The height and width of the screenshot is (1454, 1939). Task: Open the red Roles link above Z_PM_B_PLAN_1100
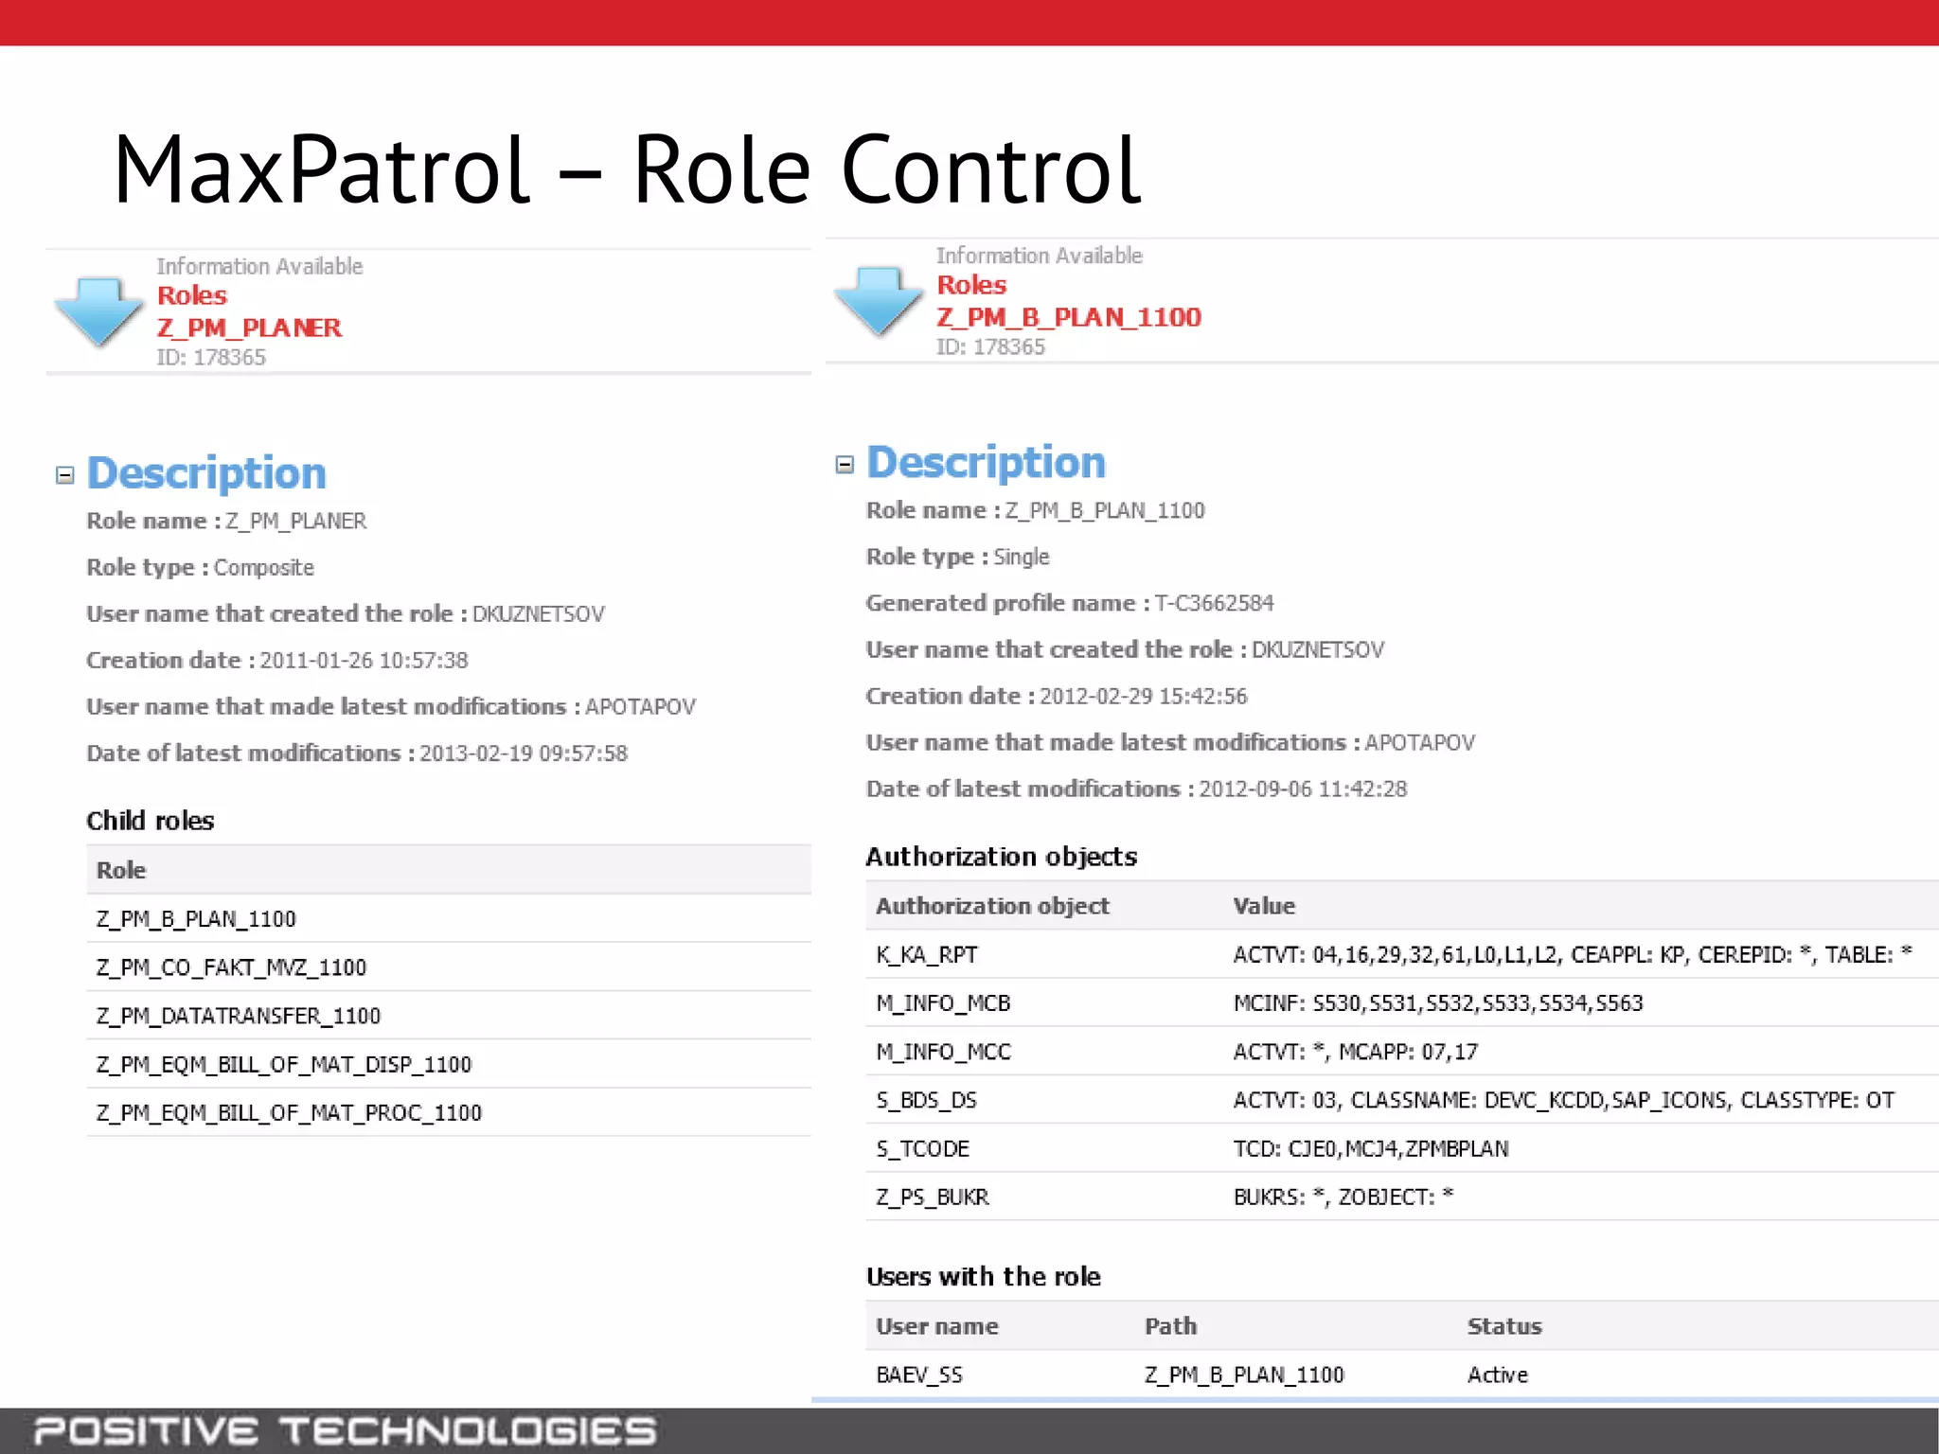click(971, 285)
